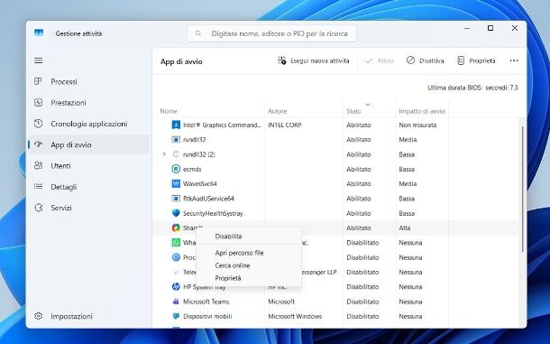The height and width of the screenshot is (344, 550).
Task: Select the ShareX colorful icon
Action: pos(176,228)
